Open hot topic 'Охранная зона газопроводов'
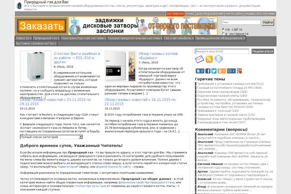The image size is (291, 194). click(222, 92)
